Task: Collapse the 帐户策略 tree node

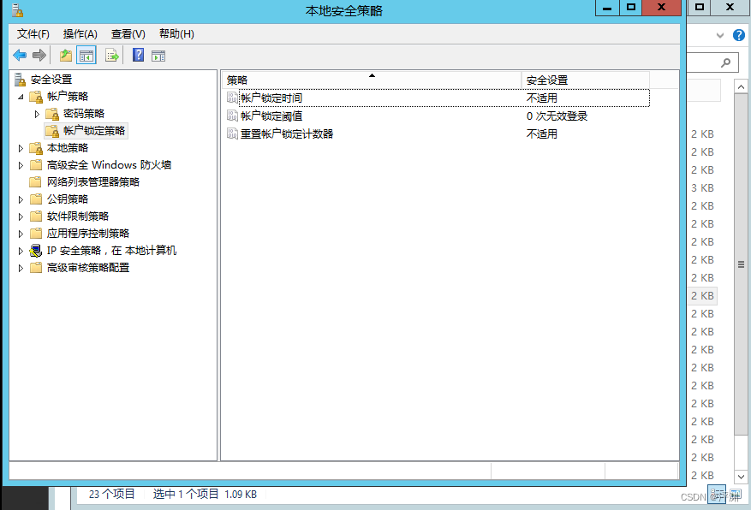Action: point(21,97)
